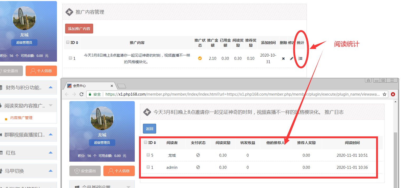Click the pencil edit icon for promotion 1
The height and width of the screenshot is (188, 403).
291,58
